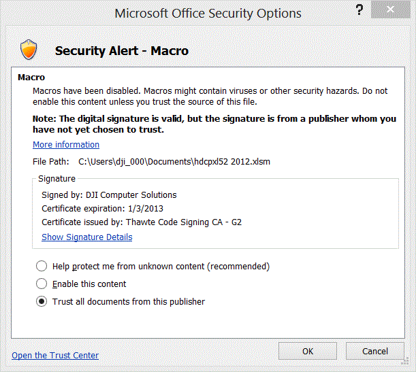Open the More information link
This screenshot has height=372, width=416.
(66, 145)
